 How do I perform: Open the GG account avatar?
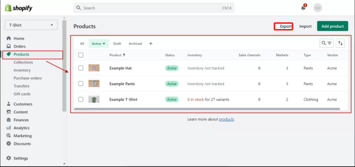click(318, 8)
